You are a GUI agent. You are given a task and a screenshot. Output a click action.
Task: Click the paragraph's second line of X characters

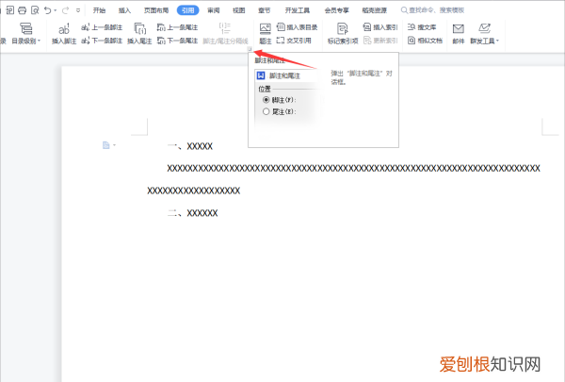193,191
